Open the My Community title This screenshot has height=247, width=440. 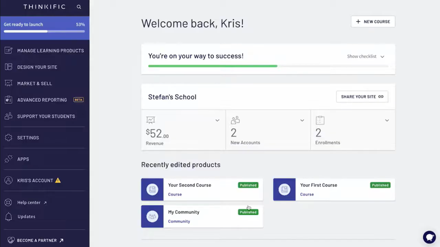183,212
